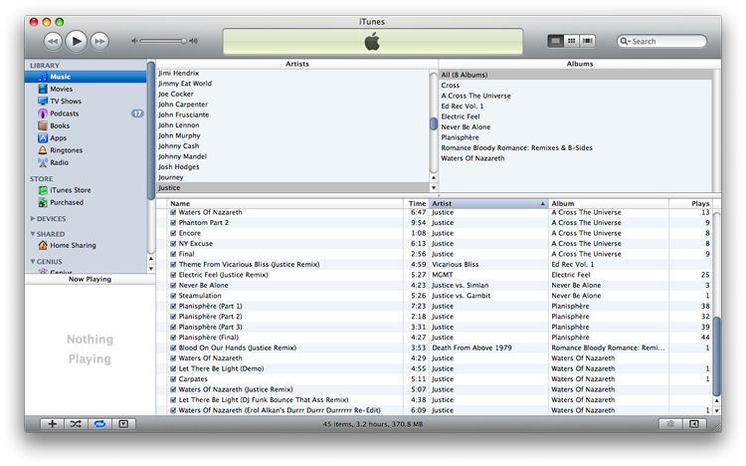Skip ahead with the Next track button
Viewport: 746px width, 466px height.
click(x=99, y=42)
